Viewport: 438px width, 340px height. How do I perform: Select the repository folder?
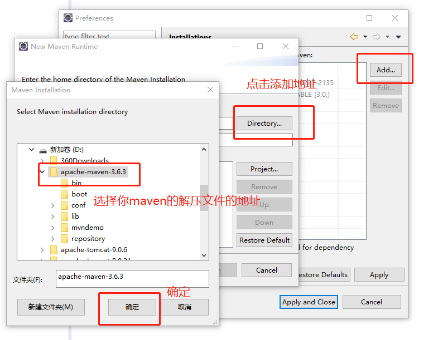coord(88,239)
